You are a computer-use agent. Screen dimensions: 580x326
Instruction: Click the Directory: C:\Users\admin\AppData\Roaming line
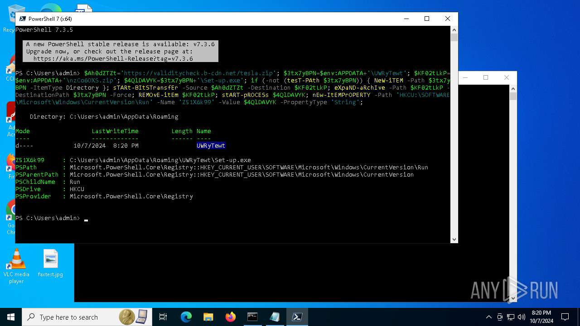click(x=104, y=116)
